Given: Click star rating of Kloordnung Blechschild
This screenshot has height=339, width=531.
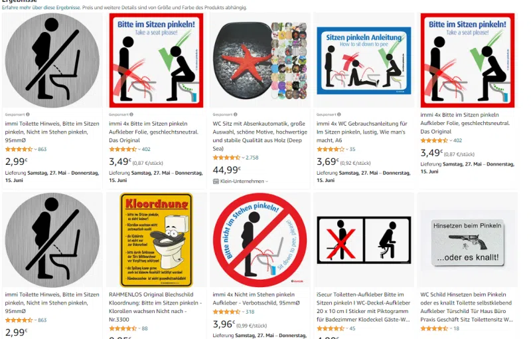Looking at the screenshot, I should tap(123, 328).
